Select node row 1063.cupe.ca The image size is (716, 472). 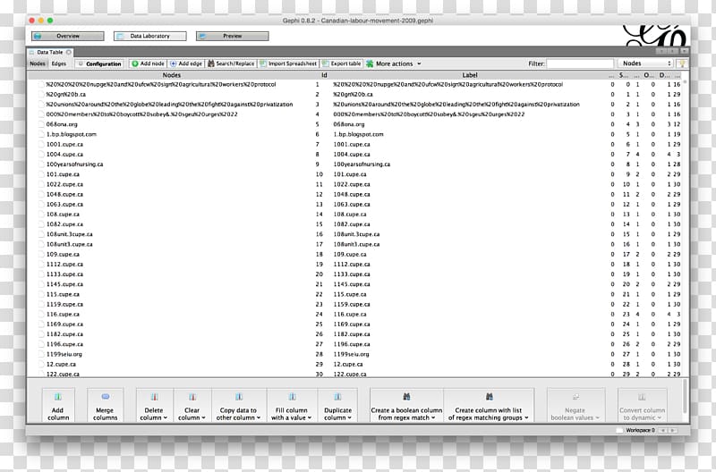point(64,205)
